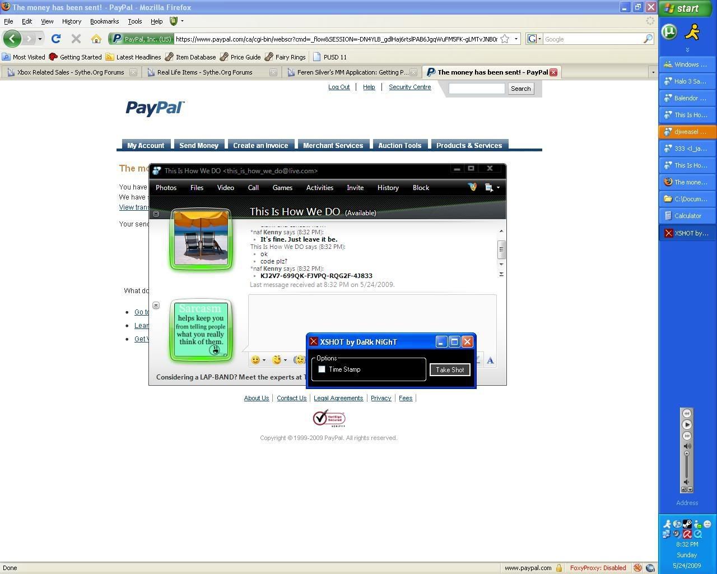Click the VeriSign Secured seal
Viewport: 717px width, 574px height.
click(x=329, y=418)
